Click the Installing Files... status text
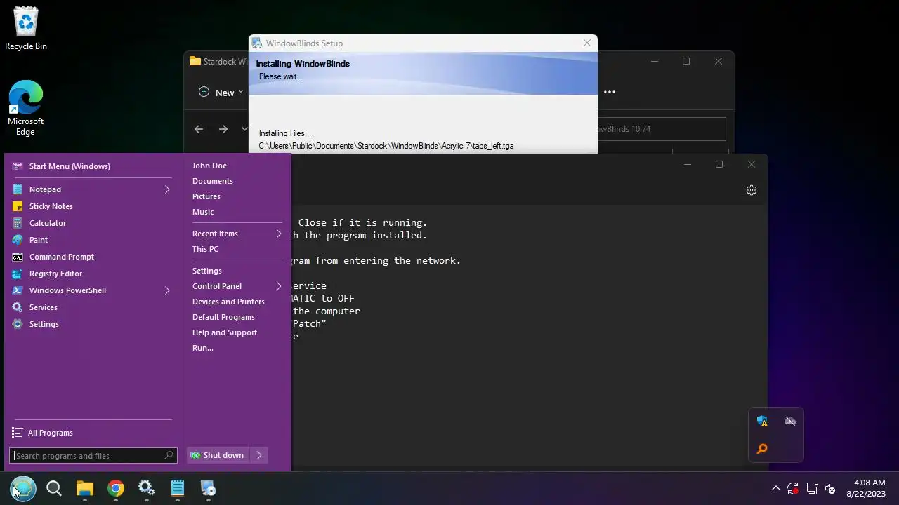899x505 pixels. click(x=284, y=133)
